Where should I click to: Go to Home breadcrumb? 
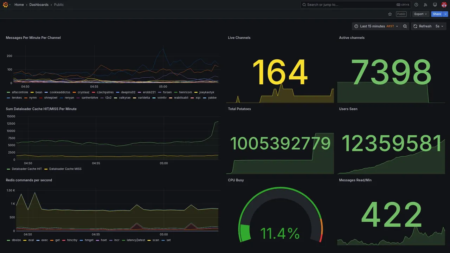(19, 5)
